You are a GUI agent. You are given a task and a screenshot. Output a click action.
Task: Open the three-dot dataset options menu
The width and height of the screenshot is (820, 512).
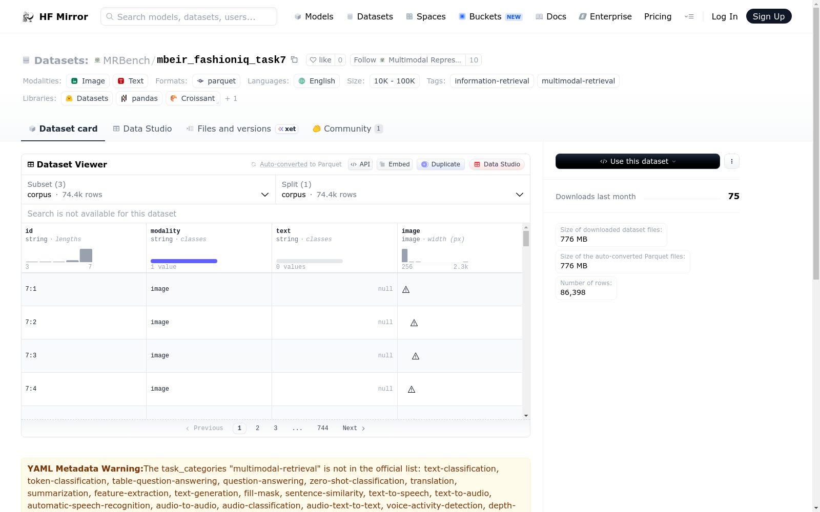tap(732, 161)
